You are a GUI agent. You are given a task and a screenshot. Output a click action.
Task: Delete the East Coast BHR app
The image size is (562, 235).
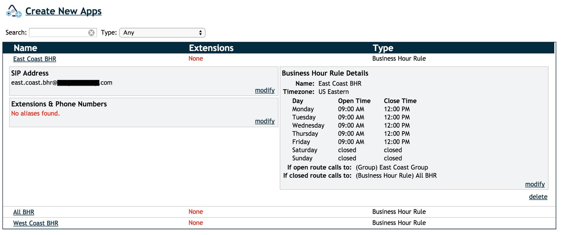click(x=538, y=197)
